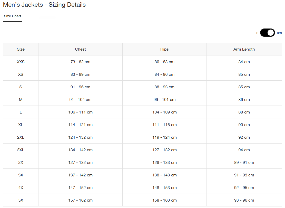Screen dimensions: 285x208
Task: Select the XS size row label
Action: (21, 74)
